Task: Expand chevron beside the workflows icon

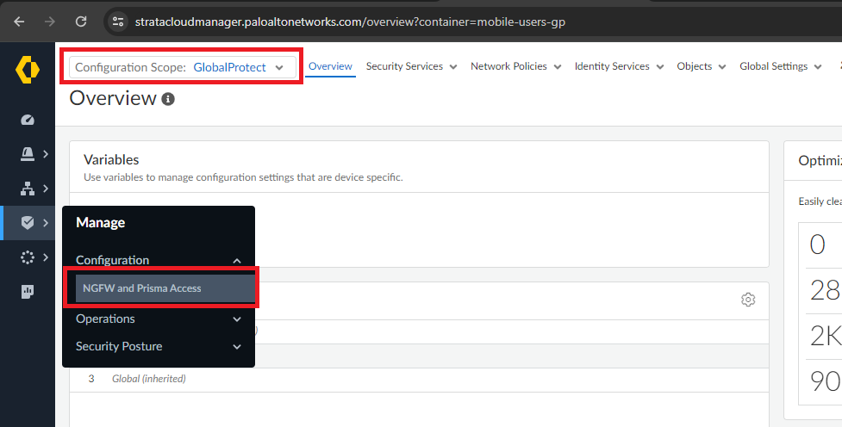Action: [x=46, y=189]
